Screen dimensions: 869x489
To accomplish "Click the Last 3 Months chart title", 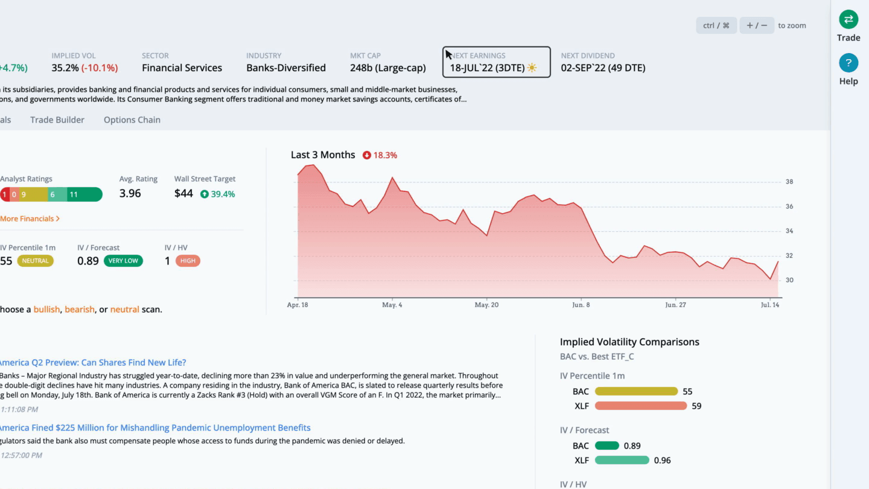I will (x=323, y=155).
